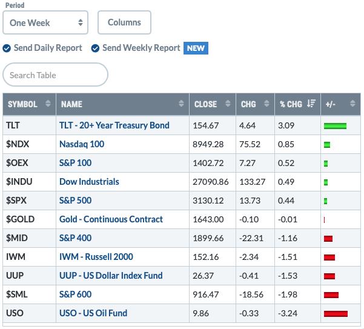
Task: Click close value 3130.12
Action: (x=208, y=201)
